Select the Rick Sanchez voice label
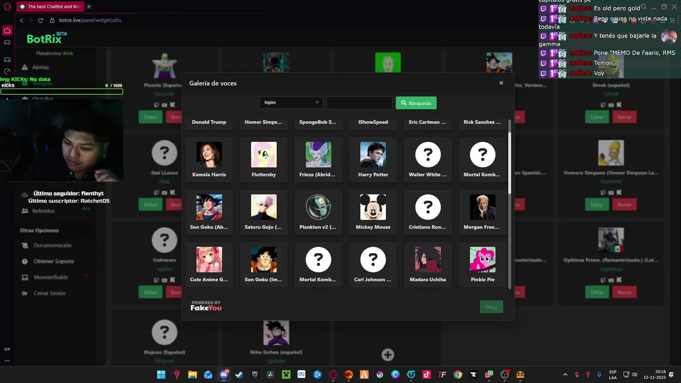 [482, 122]
